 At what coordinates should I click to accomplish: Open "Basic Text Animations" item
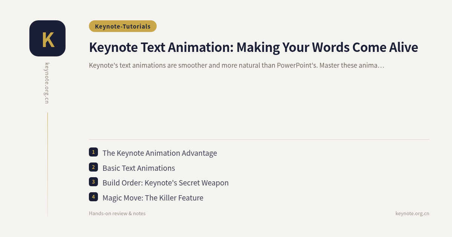[139, 168]
